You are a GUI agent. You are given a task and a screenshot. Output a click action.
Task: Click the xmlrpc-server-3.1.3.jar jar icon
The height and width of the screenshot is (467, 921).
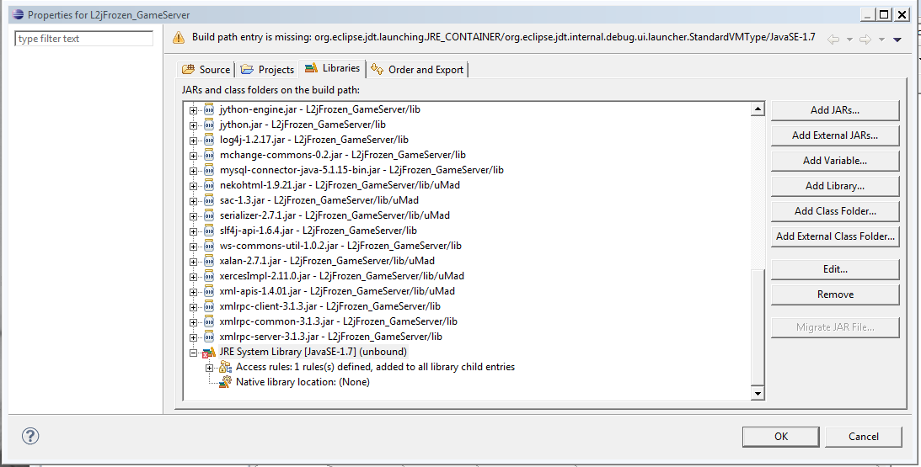[209, 337]
